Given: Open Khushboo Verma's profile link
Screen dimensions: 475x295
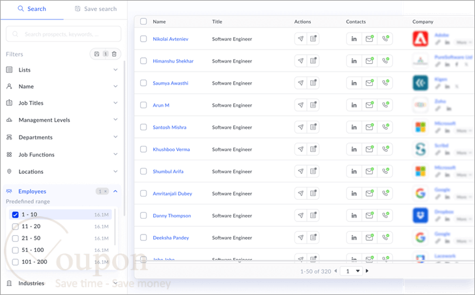Looking at the screenshot, I should coord(171,149).
